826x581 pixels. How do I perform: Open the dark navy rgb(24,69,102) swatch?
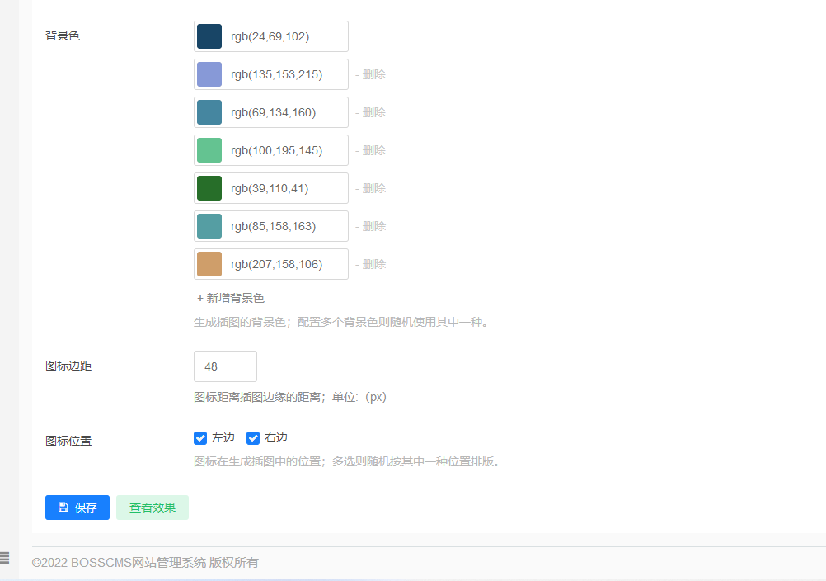209,36
